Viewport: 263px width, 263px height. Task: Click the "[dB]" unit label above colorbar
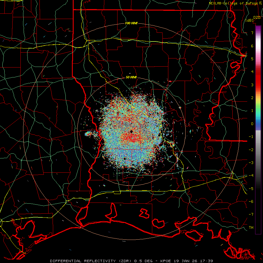250,20
